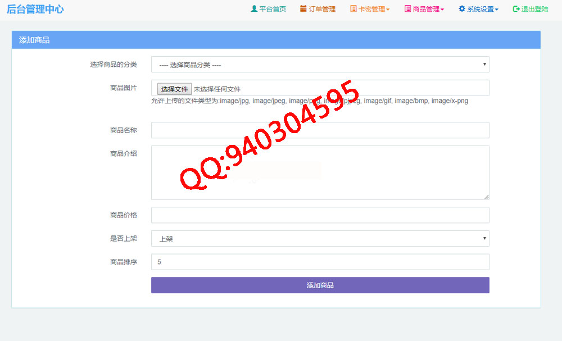
Task: Expand the 是否上架 select showing 上架
Action: (320, 238)
